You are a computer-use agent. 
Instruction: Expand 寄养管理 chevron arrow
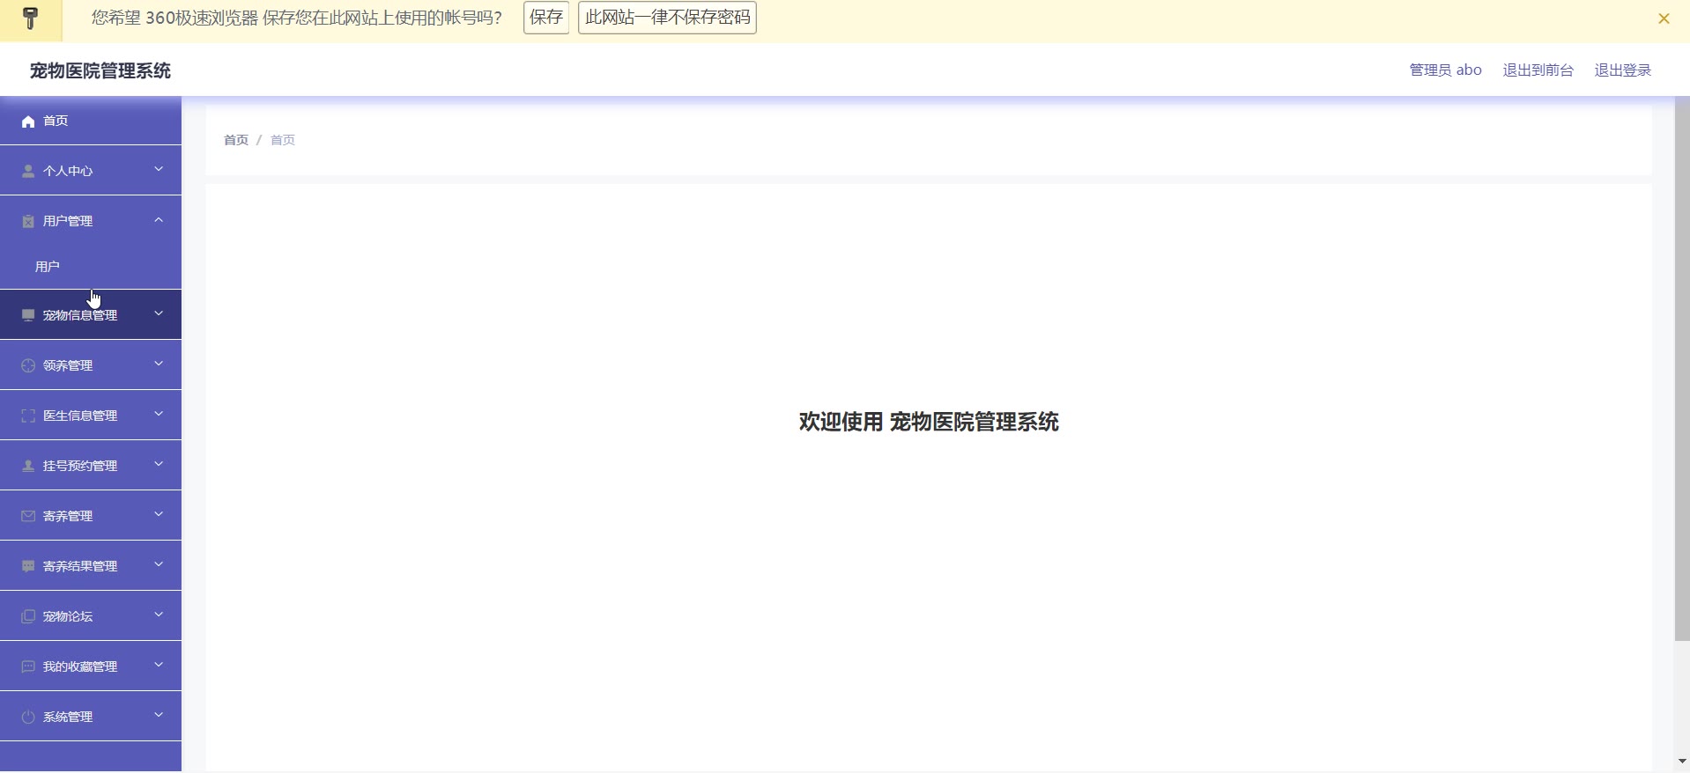point(159,514)
